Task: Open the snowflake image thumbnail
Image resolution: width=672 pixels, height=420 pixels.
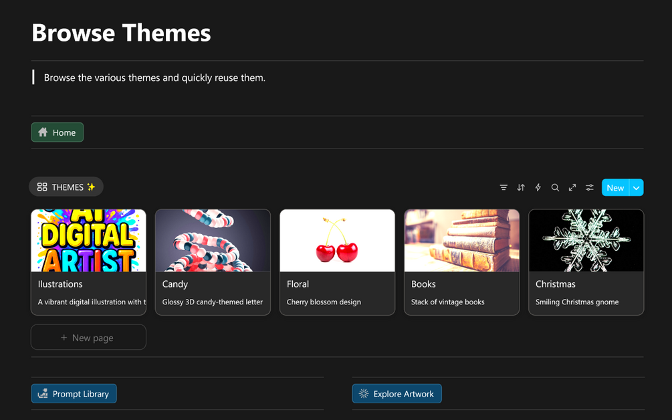Action: tap(586, 240)
